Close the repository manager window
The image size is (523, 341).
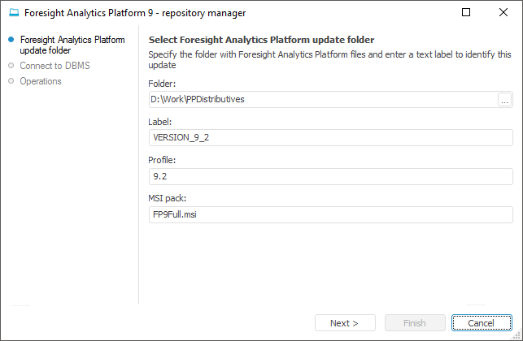503,13
